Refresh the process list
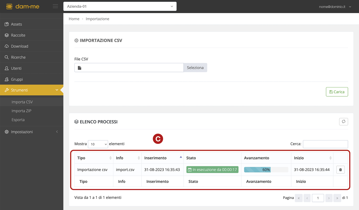This screenshot has height=210, width=359. (x=343, y=122)
